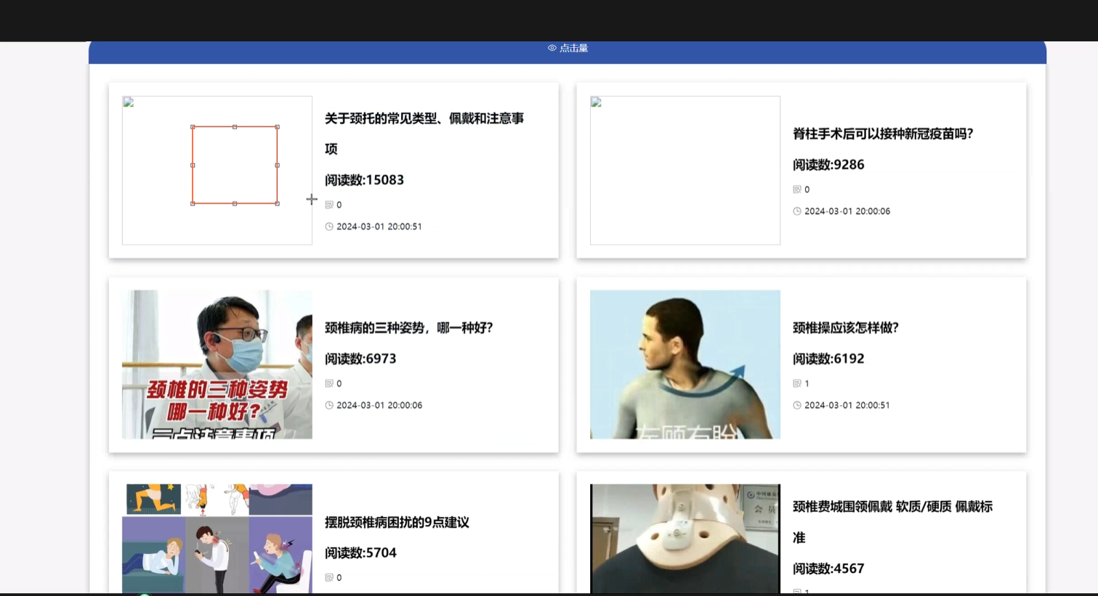This screenshot has height=596, width=1098.
Task: Click timestamp 2024-03-01 20:00:51 in 颈托 card
Action: click(x=379, y=226)
